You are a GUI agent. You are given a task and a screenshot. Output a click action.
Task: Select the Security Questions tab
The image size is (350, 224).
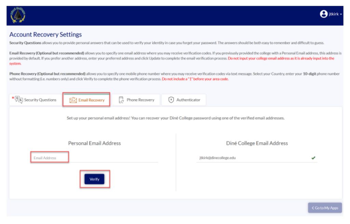pyautogui.click(x=35, y=100)
